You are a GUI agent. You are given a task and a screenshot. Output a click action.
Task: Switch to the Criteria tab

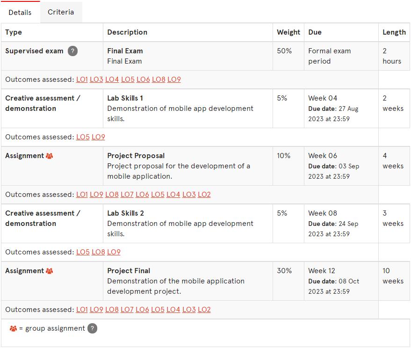click(x=61, y=12)
